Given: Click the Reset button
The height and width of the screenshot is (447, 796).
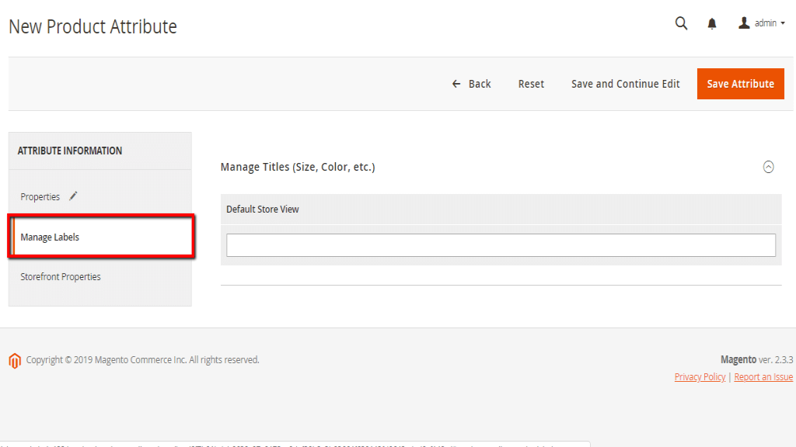Looking at the screenshot, I should [531, 84].
